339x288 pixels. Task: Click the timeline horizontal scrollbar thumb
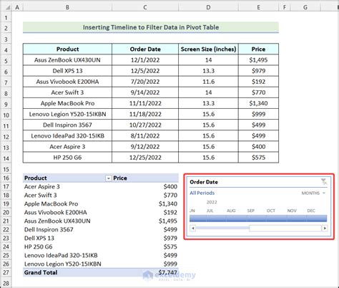coord(285,229)
